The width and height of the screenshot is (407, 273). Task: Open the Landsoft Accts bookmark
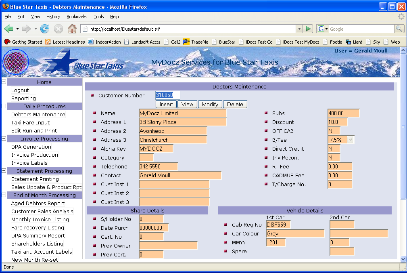pyautogui.click(x=142, y=42)
